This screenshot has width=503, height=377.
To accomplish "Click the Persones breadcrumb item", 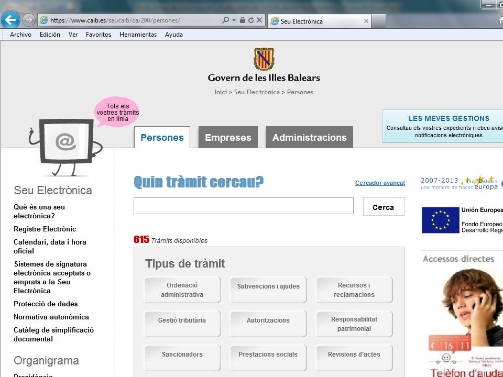I will pos(300,92).
